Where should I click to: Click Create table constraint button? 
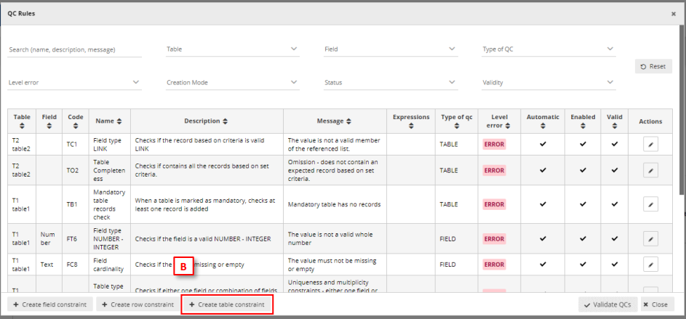pos(227,304)
